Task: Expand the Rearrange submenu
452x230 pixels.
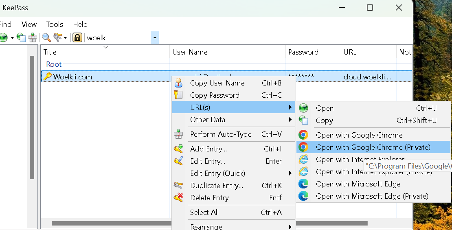Action: (x=234, y=227)
